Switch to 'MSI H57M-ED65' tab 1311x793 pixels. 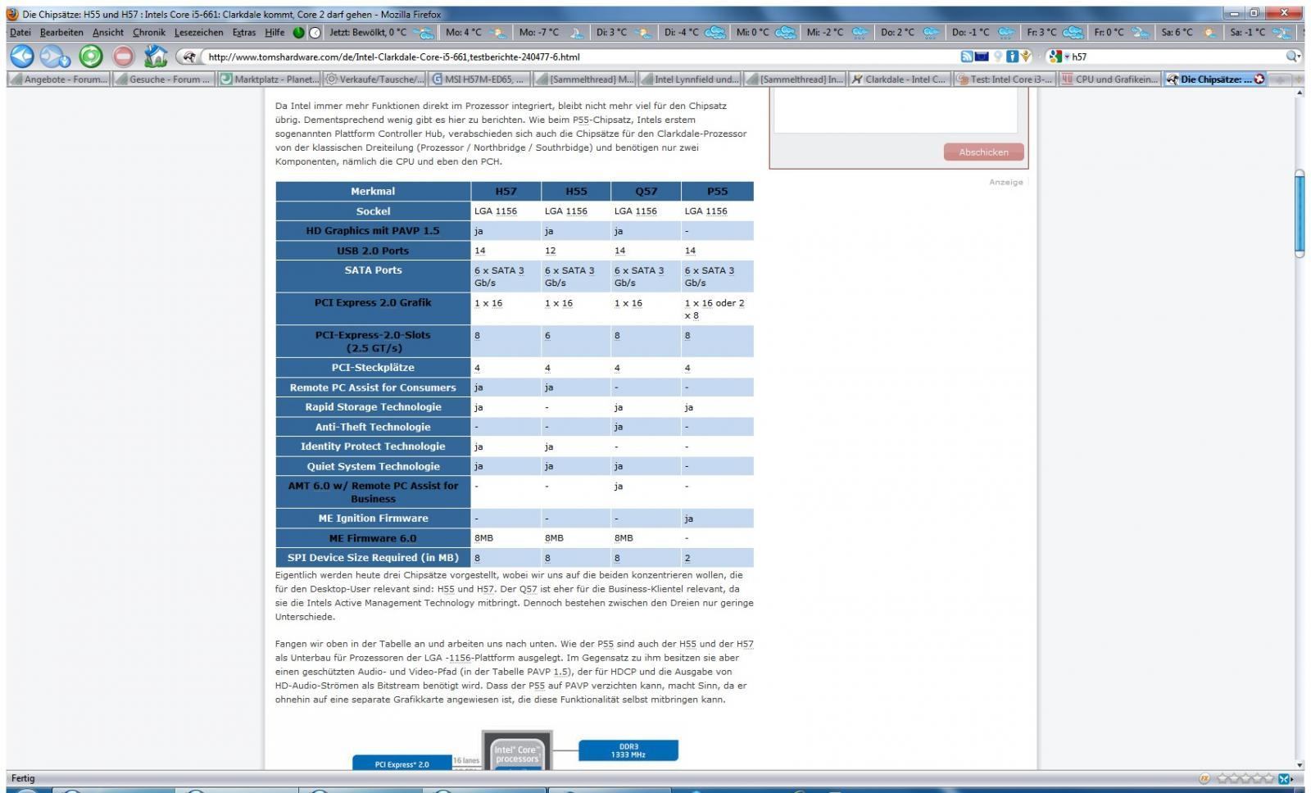(480, 79)
